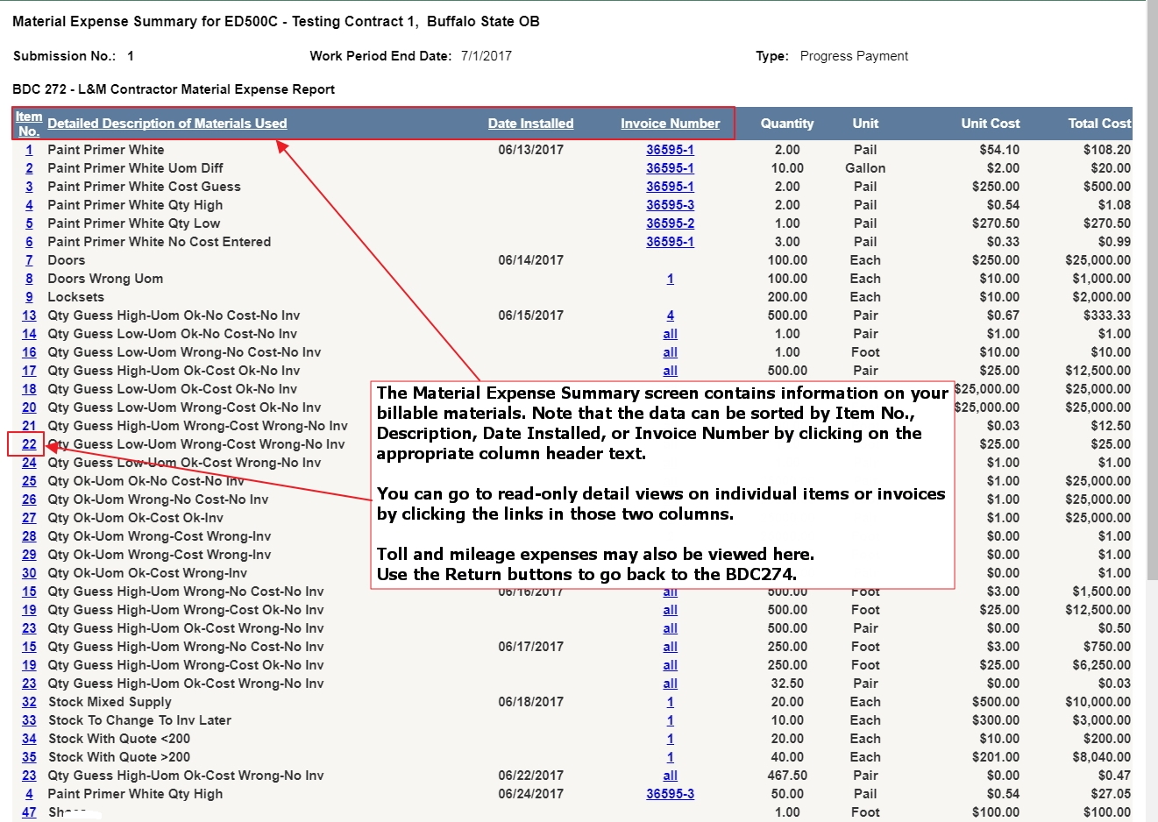The height and width of the screenshot is (822, 1158).
Task: Click the date 06/13/2017 cell
Action: [x=531, y=150]
